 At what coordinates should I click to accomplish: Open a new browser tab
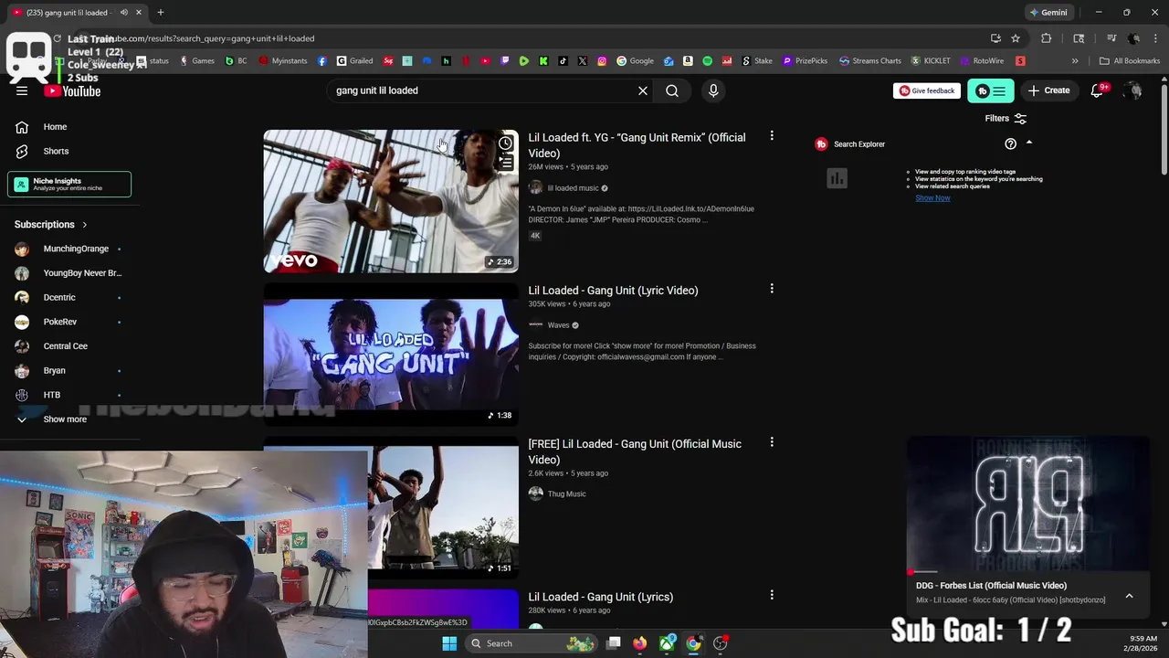pyautogui.click(x=161, y=13)
